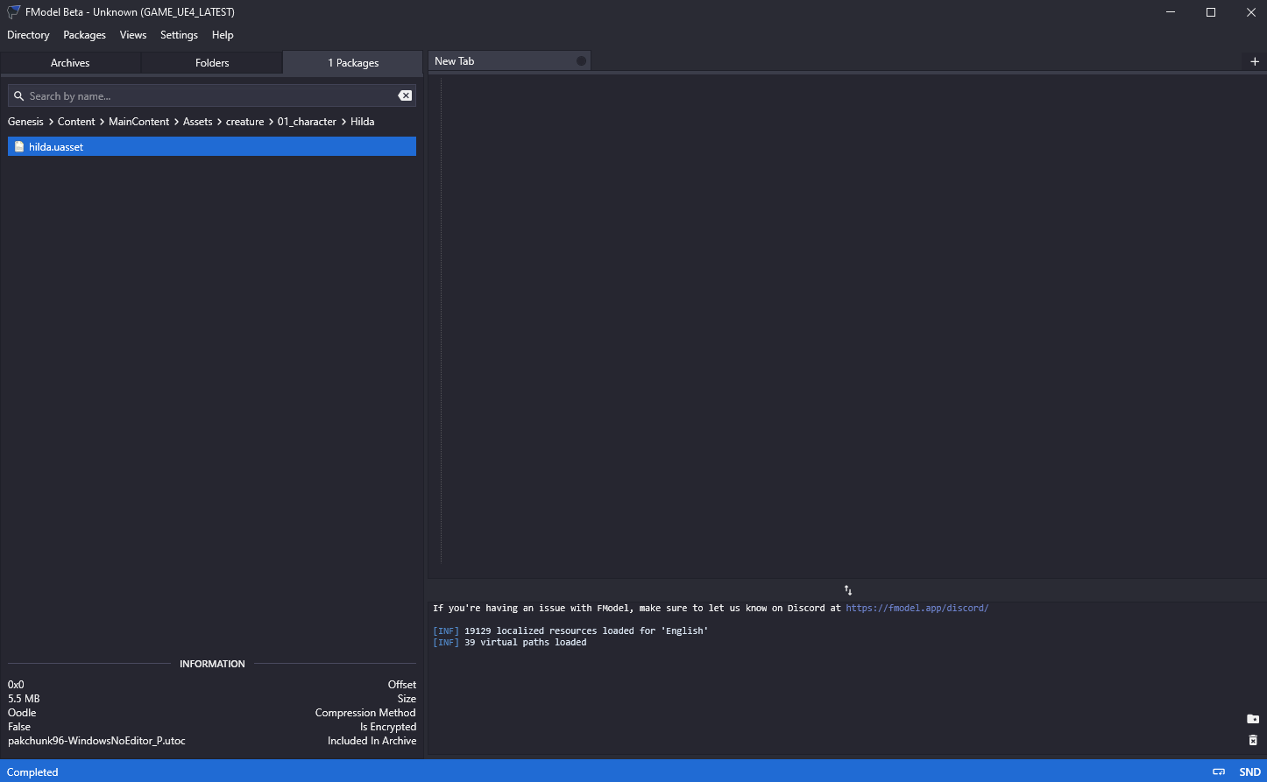Open the Help menu

coord(223,35)
